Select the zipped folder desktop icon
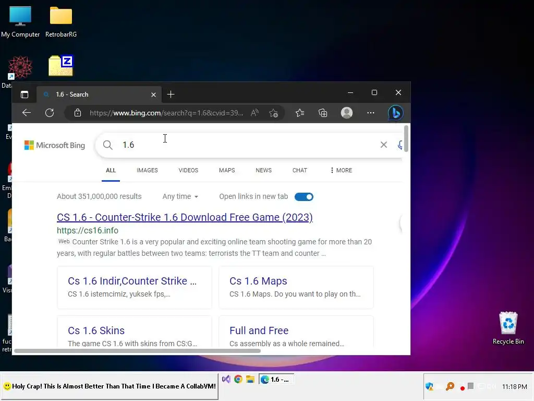The height and width of the screenshot is (401, 534). coord(61,65)
